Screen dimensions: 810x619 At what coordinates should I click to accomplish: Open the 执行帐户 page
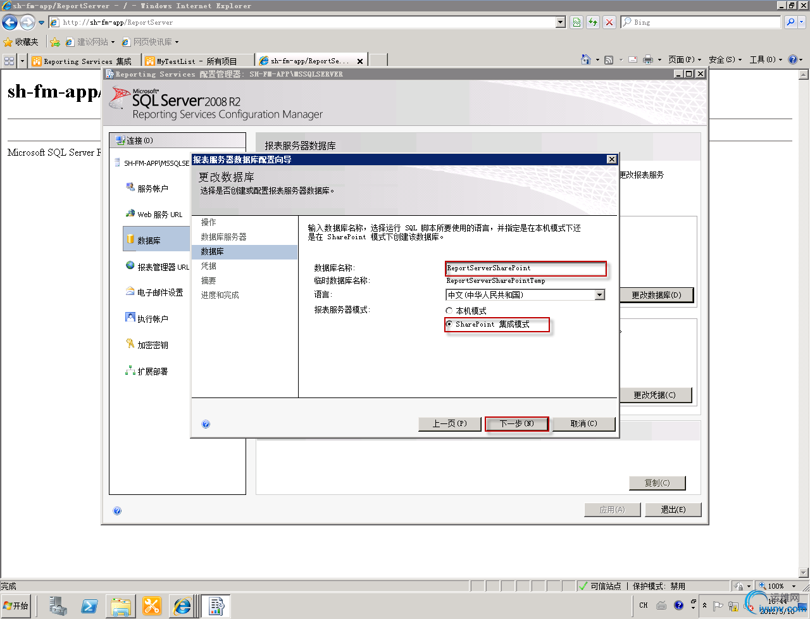[153, 319]
